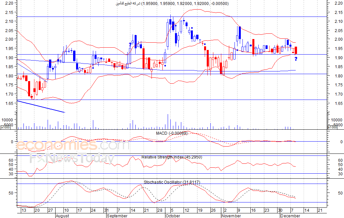The height and width of the screenshot is (218, 344).
Task: Click the 2.20 value on left price axis
Action: tap(10, 3)
